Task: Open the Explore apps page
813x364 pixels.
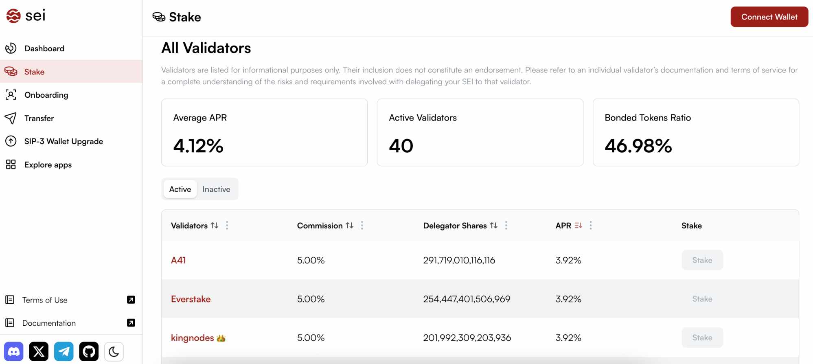Action: 71,164
